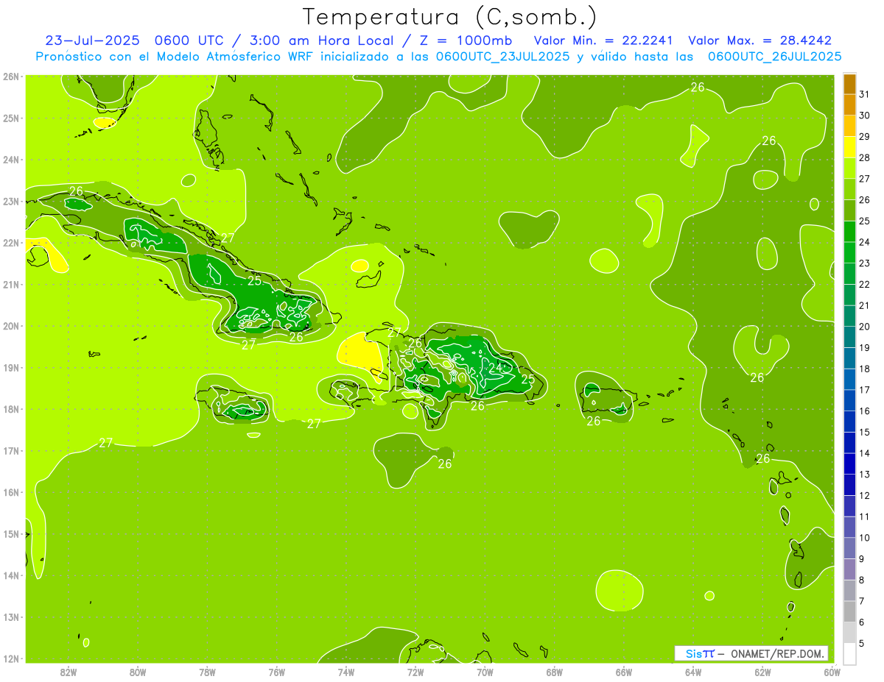Select the '23-Jul-2025' date text
Image resolution: width=884 pixels, height=682 pixels.
coord(92,41)
